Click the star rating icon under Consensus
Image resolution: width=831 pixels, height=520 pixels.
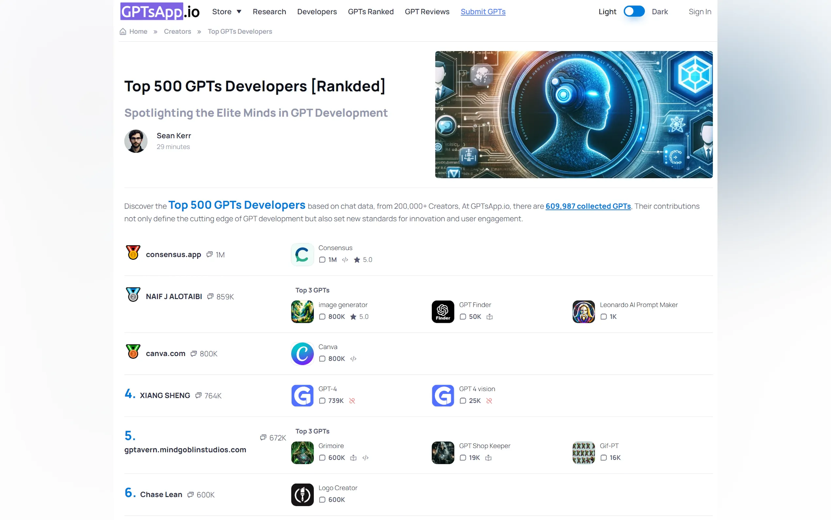coord(357,260)
